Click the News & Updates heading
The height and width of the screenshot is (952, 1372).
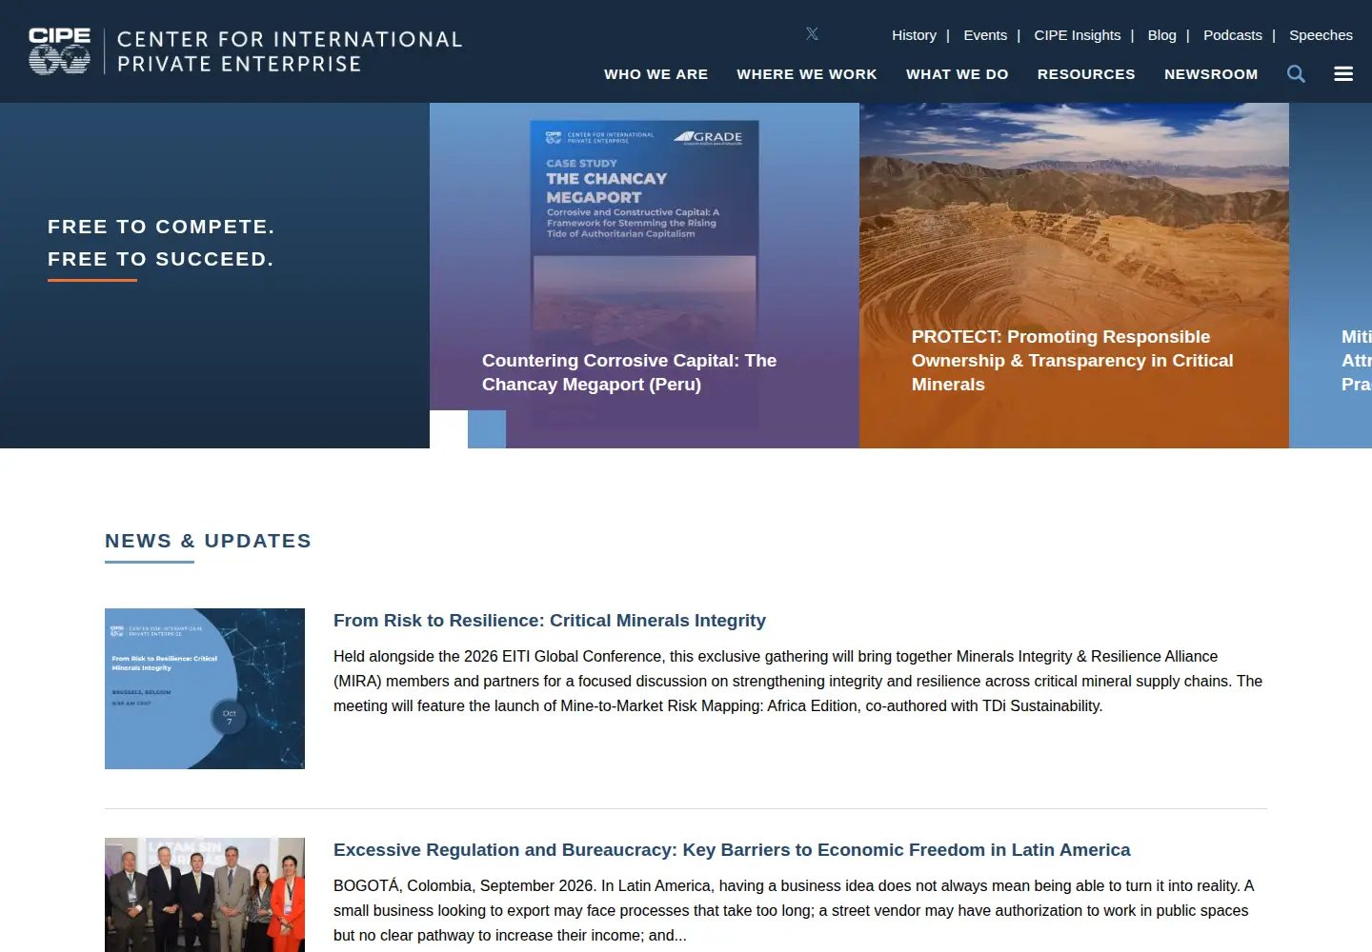pyautogui.click(x=208, y=541)
